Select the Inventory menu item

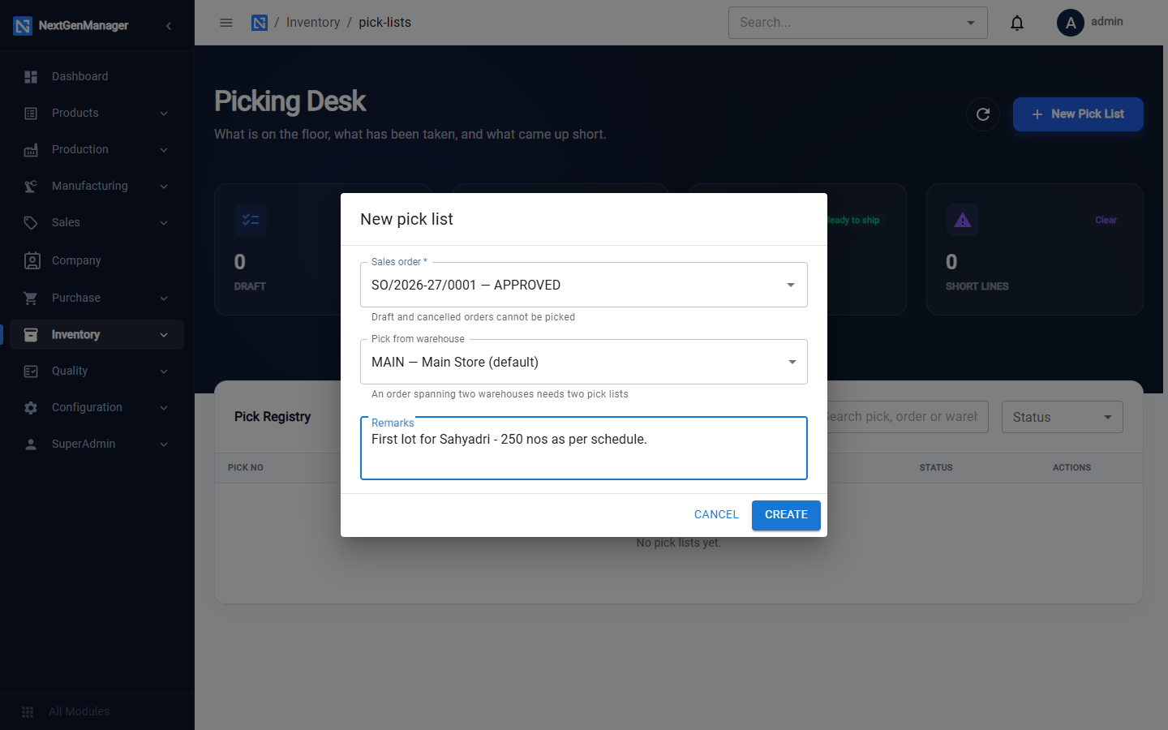(x=97, y=334)
